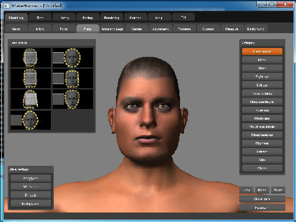Select the Torso modelling sub-tab
The height and width of the screenshot is (222, 296).
point(64,29)
